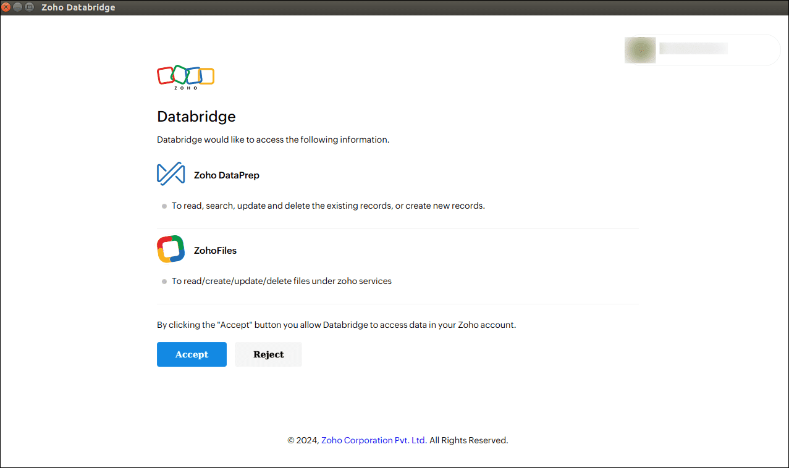
Task: Click the ZohoFiles label
Action: tap(215, 251)
